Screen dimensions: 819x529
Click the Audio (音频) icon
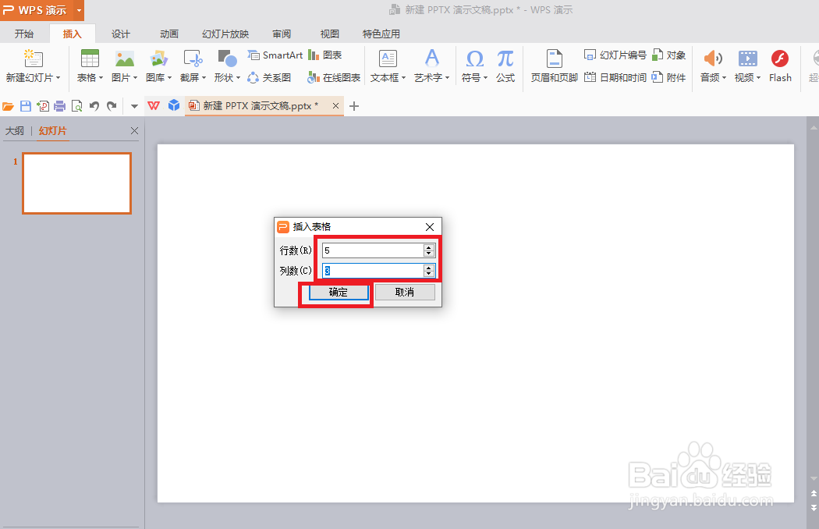click(x=712, y=58)
